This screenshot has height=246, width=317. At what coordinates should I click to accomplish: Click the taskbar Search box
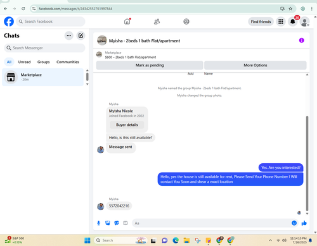pos(120,240)
